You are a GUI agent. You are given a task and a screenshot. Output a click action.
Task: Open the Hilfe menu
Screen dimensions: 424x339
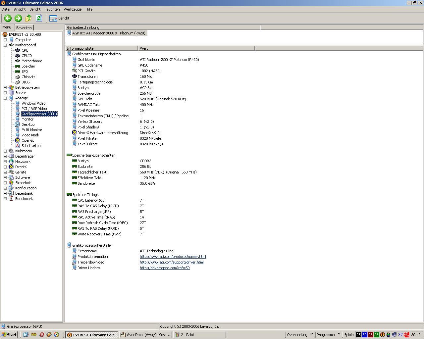point(89,9)
